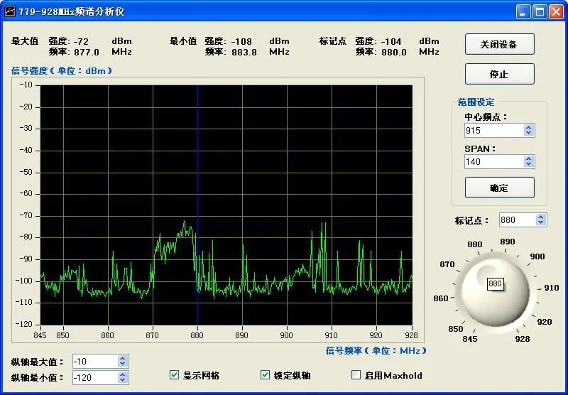This screenshot has width=568, height=395.
Task: Click the max frequency value 877.0
Action: tap(87, 52)
